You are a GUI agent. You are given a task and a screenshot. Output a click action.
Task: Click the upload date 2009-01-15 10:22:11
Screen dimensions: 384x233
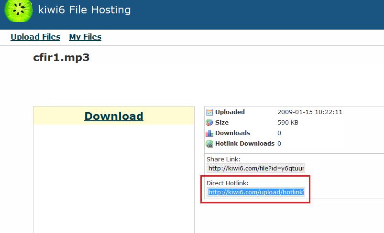point(309,112)
